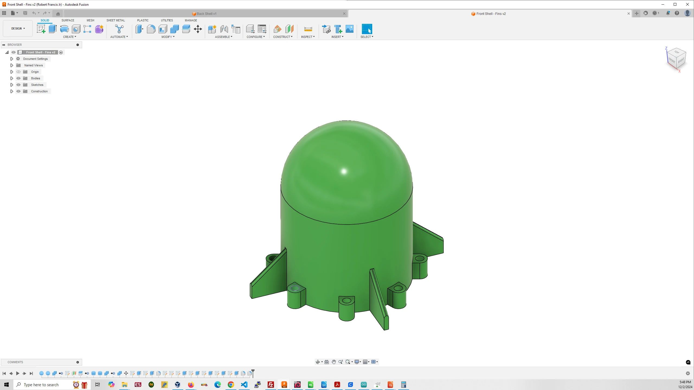The height and width of the screenshot is (390, 694).
Task: Open the Change Parameters table icon
Action: (262, 29)
